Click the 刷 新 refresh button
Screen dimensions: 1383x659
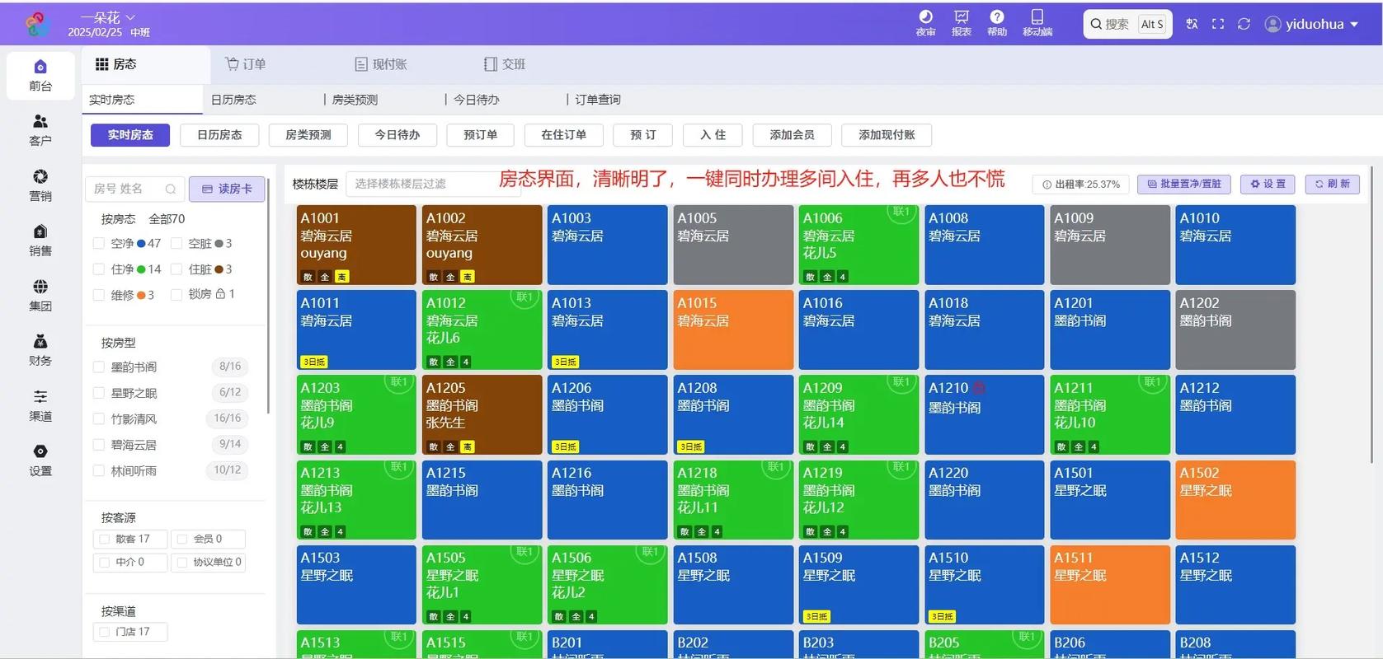(x=1332, y=185)
